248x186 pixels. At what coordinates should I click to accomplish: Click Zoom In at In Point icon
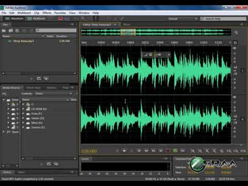tap(229, 151)
